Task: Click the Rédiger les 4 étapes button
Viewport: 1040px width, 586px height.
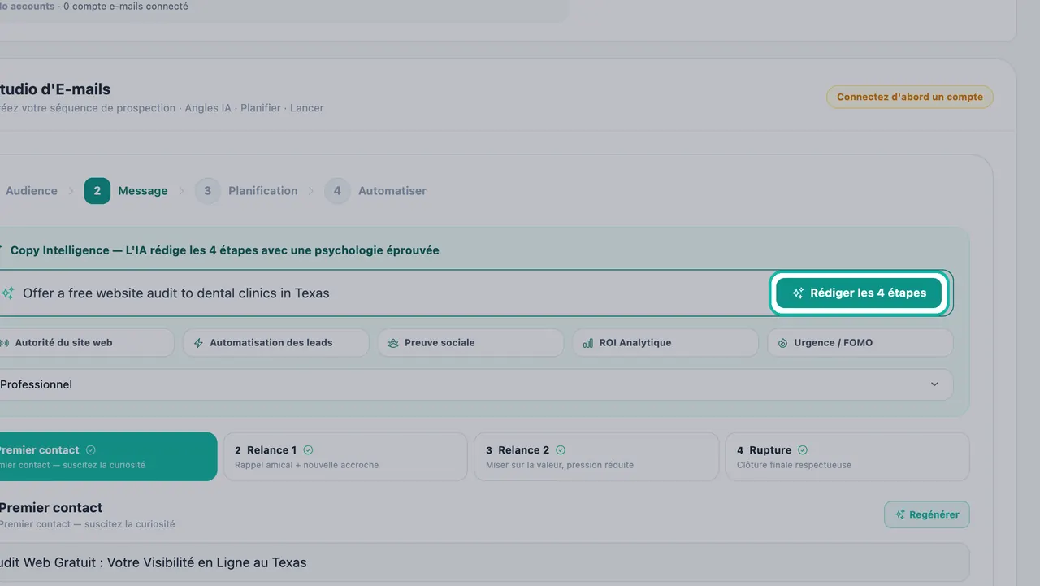Action: pos(859,293)
